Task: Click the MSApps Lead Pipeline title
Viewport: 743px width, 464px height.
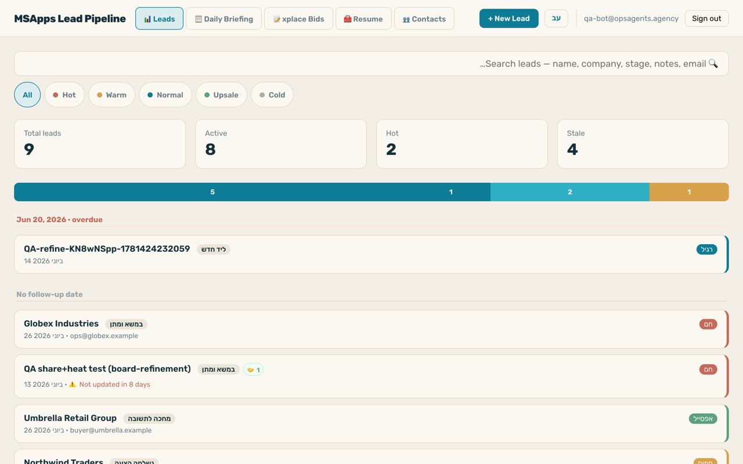Action: [x=70, y=19]
